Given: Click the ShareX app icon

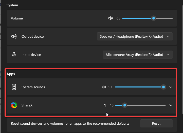Looking at the screenshot, I should click(14, 105).
